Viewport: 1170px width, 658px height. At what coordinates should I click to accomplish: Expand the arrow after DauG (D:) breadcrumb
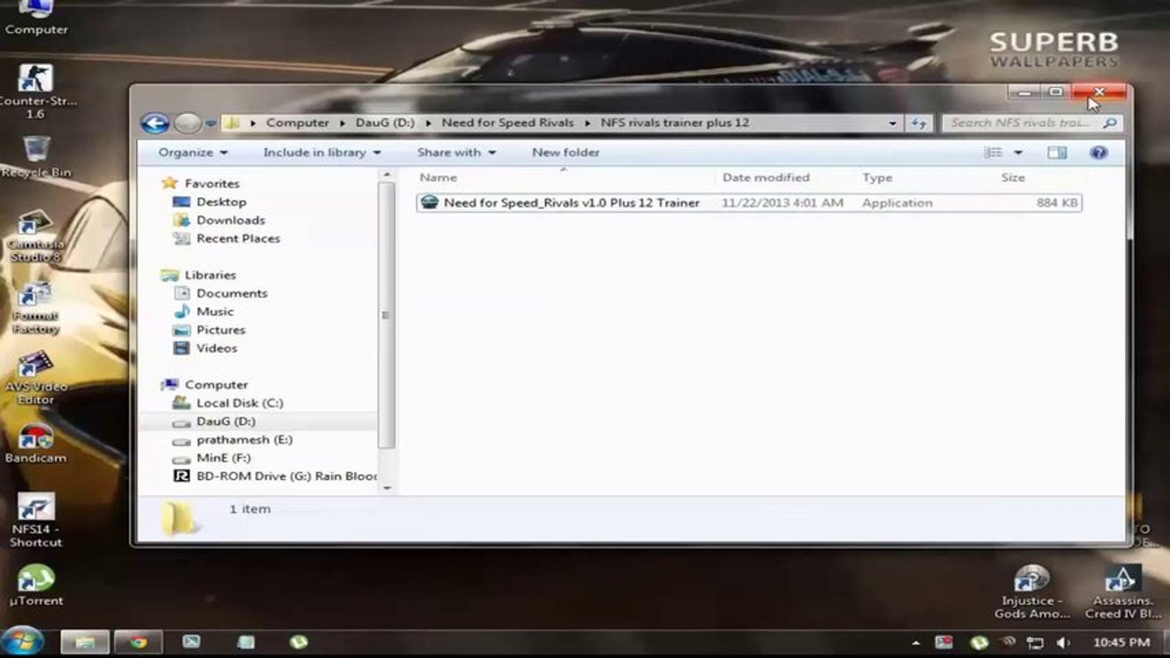[x=428, y=123]
